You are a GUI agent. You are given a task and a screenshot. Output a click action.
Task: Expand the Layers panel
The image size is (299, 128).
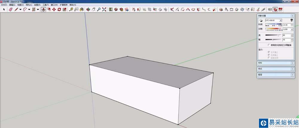pyautogui.click(x=292, y=75)
